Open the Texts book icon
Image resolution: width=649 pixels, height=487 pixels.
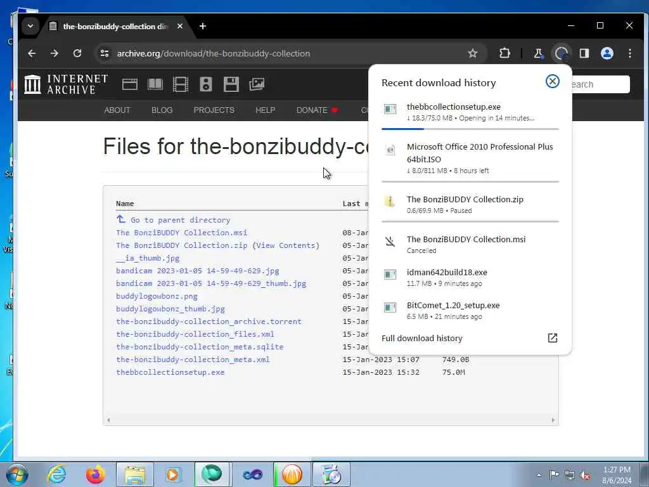pyautogui.click(x=155, y=84)
